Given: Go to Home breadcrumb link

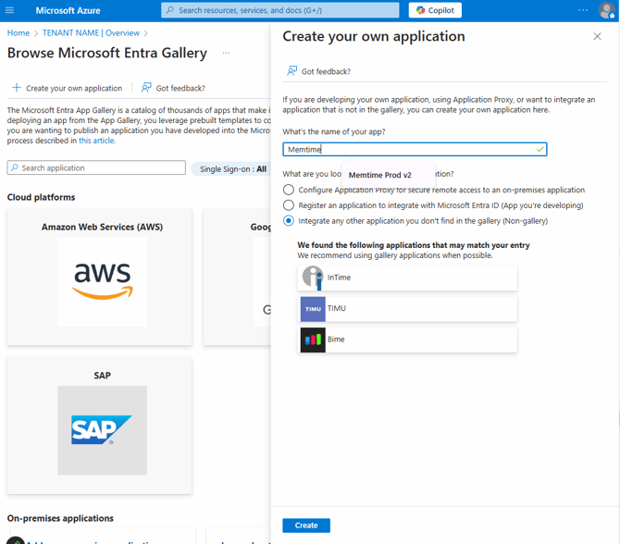Looking at the screenshot, I should tap(19, 32).
